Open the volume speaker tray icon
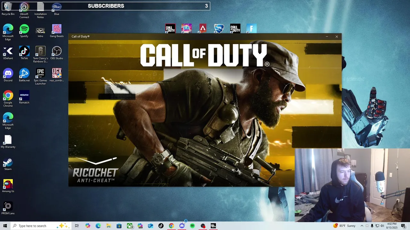410x230 pixels. [x=382, y=226]
